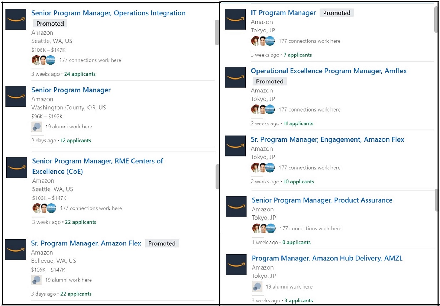Click Amazon logo beside Product Assurance job
The image size is (440, 306).
pos(236,206)
